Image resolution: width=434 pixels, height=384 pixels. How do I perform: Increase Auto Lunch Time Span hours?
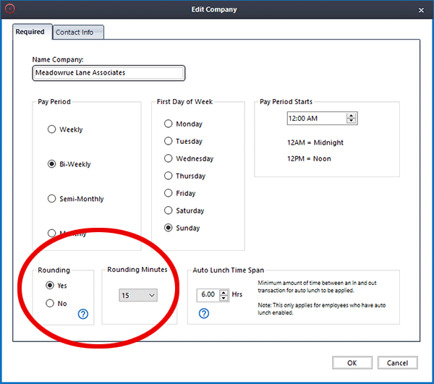pyautogui.click(x=224, y=292)
